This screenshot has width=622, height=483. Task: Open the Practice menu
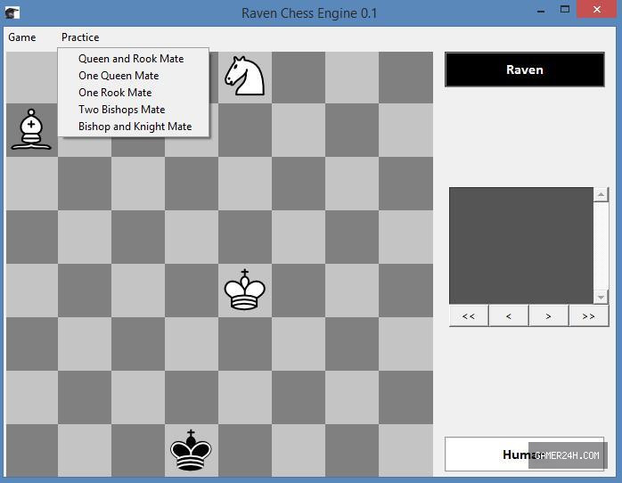pyautogui.click(x=80, y=37)
